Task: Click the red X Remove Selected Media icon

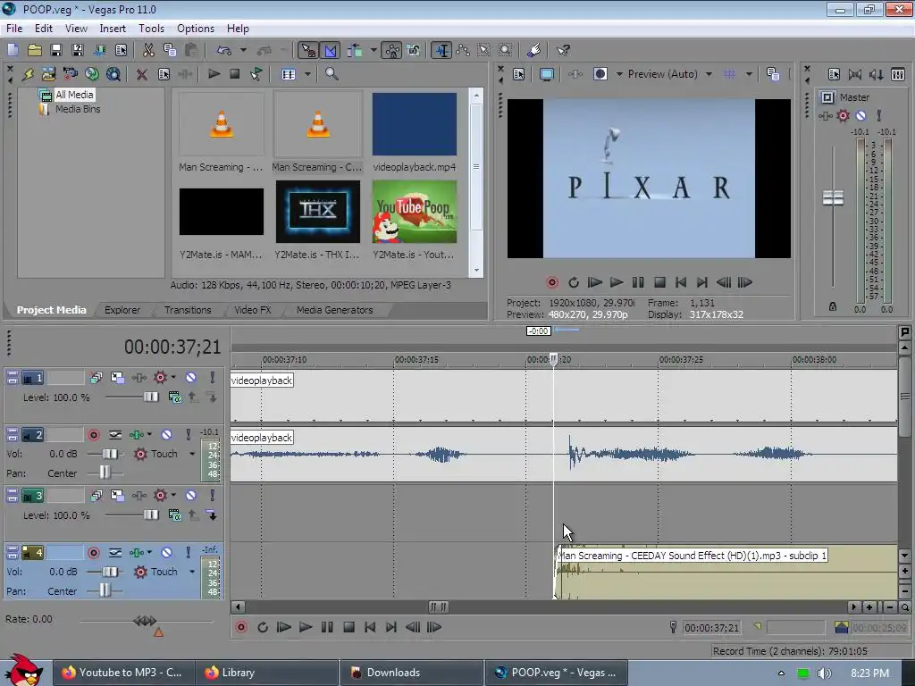Action: (141, 74)
